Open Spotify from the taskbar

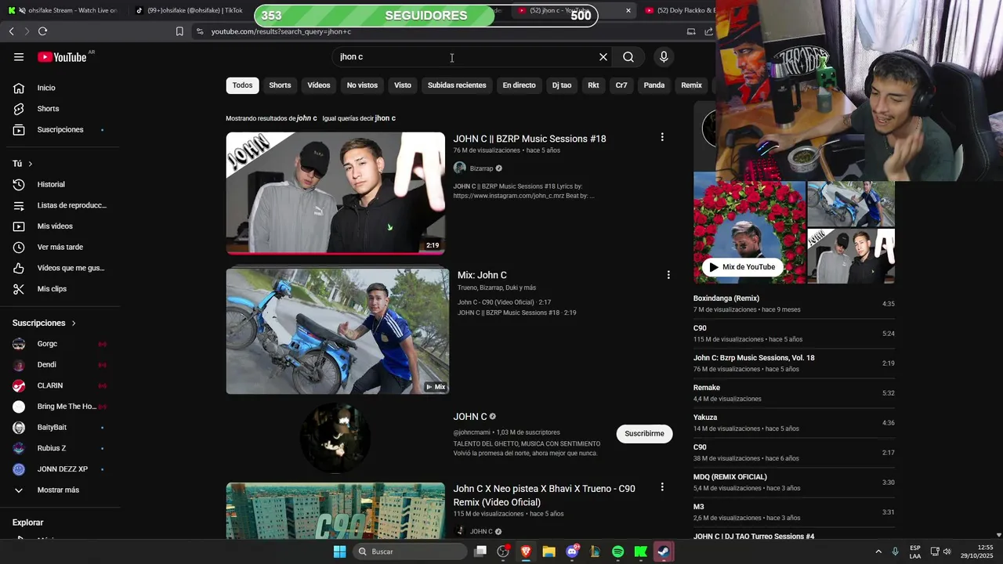coord(617,551)
